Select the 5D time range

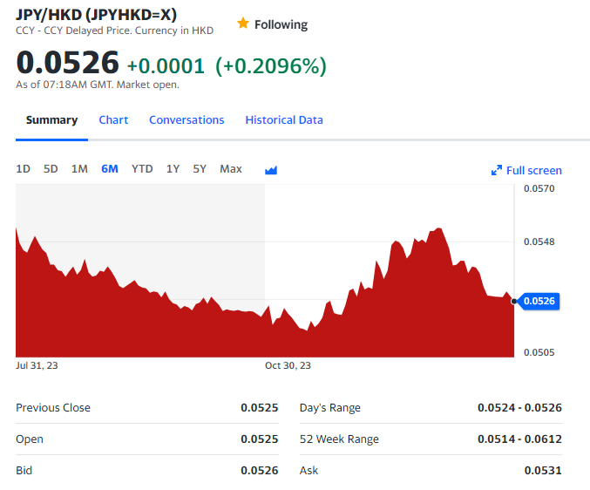pos(51,169)
